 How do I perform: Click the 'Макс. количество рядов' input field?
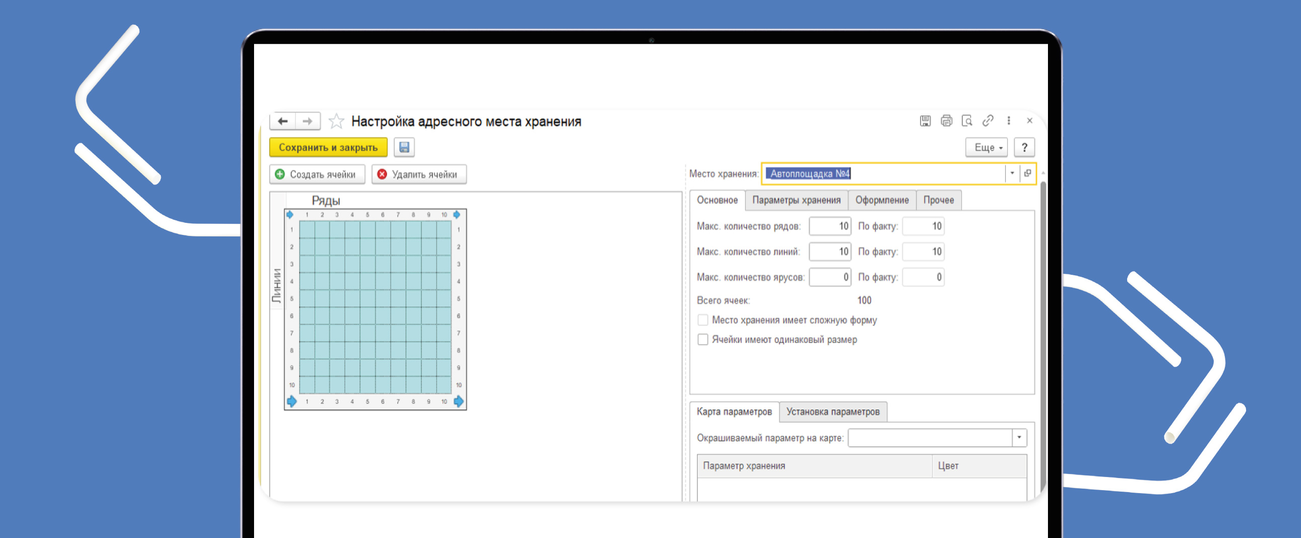pos(830,226)
